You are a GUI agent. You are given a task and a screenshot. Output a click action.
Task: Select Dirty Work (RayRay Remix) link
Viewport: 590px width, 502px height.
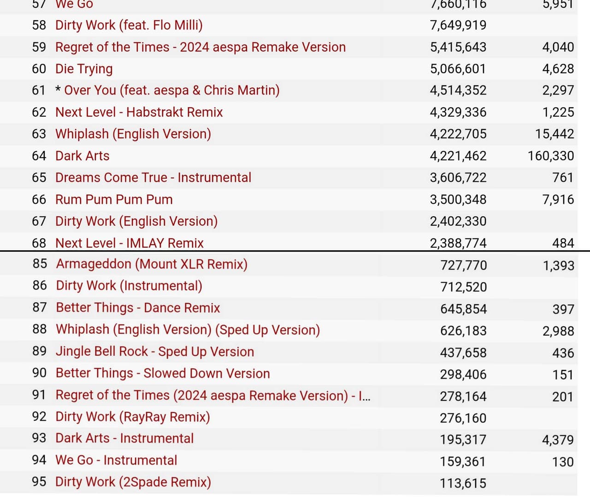point(132,417)
